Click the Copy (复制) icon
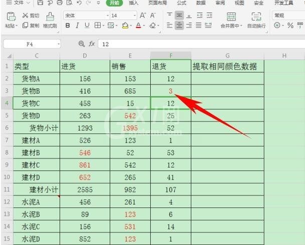This screenshot has width=305, height=245. pos(25,25)
